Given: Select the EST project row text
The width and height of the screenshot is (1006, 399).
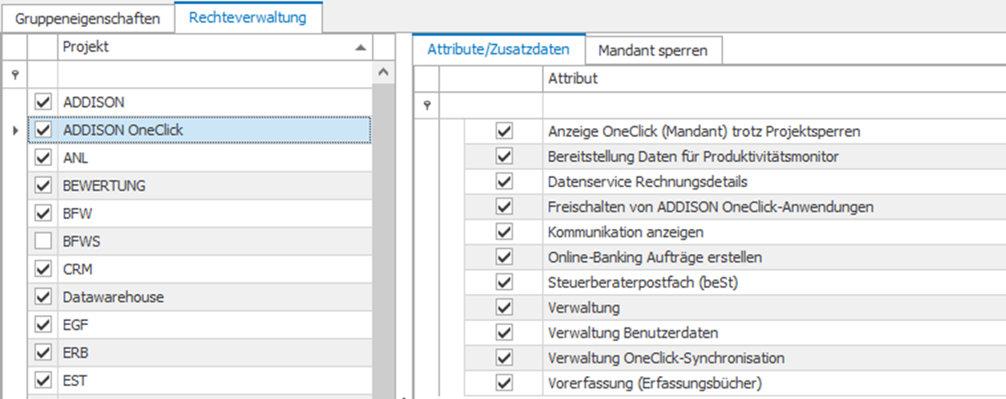Looking at the screenshot, I should (75, 381).
